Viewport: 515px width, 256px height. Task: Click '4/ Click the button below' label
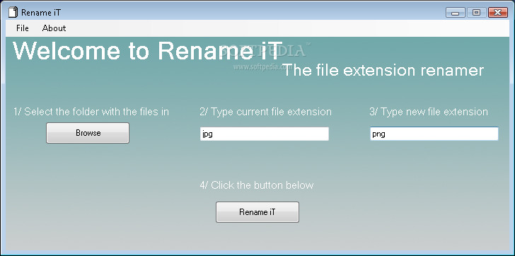257,185
